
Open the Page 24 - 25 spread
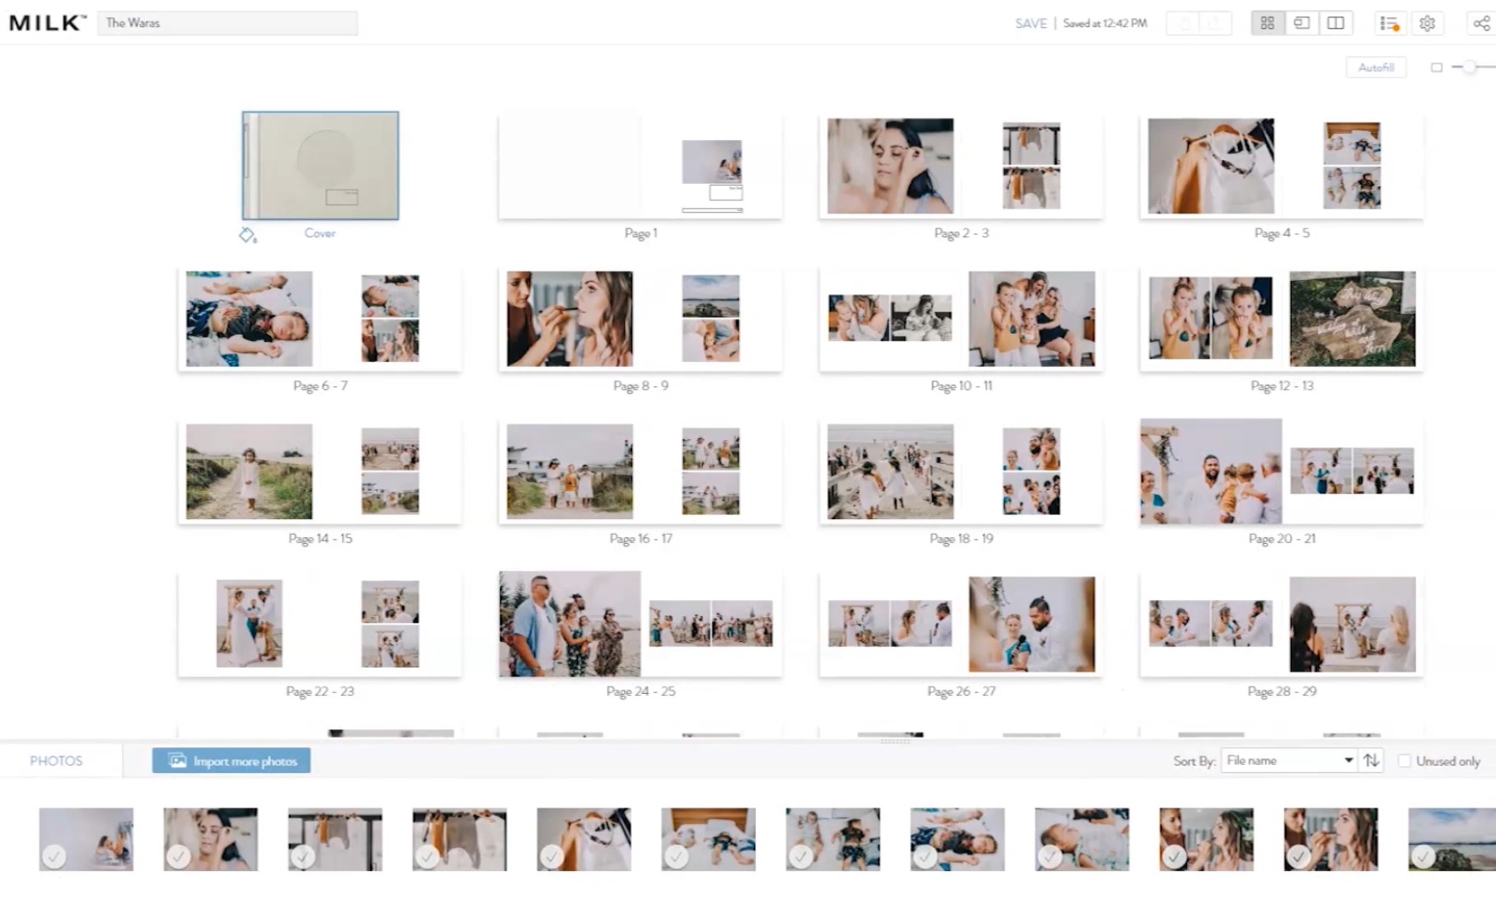coord(640,625)
